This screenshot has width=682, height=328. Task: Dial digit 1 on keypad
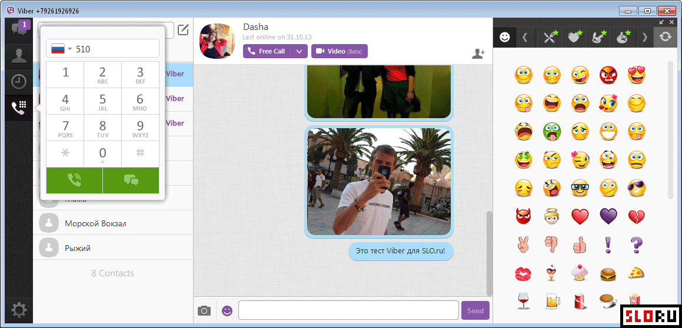tap(65, 74)
